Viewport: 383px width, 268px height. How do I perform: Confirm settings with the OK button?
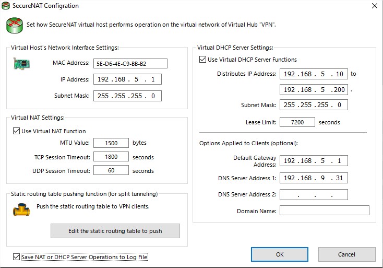click(280, 254)
